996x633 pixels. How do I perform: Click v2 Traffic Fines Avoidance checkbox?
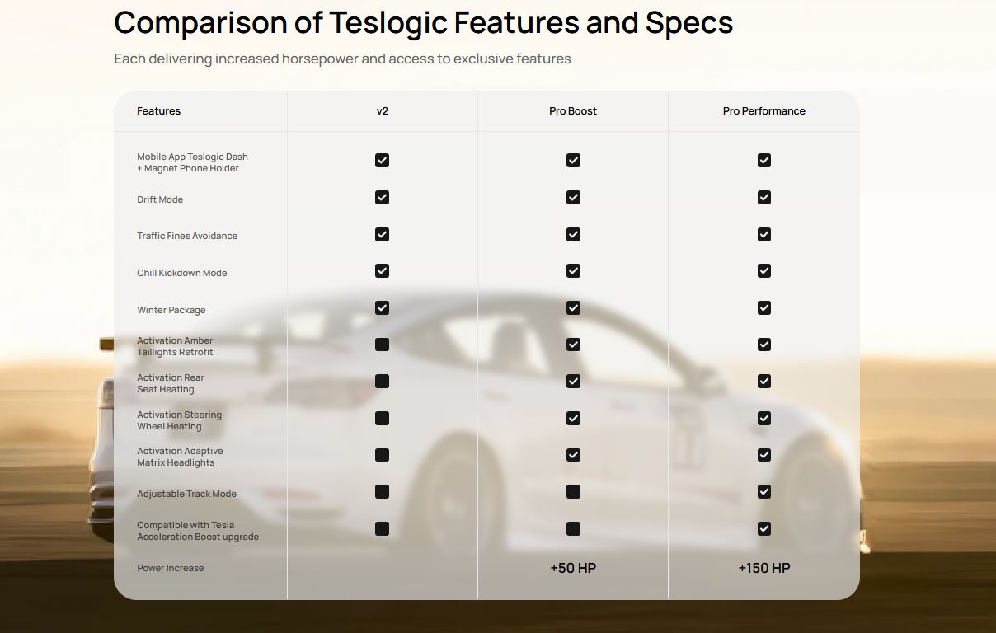pos(382,235)
